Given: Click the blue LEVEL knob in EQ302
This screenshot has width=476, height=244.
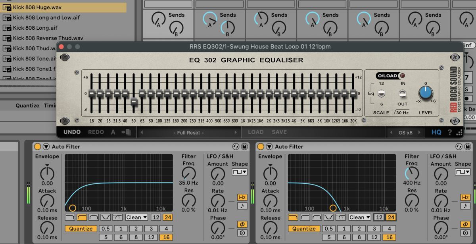Looking at the screenshot, I should coord(426,93).
